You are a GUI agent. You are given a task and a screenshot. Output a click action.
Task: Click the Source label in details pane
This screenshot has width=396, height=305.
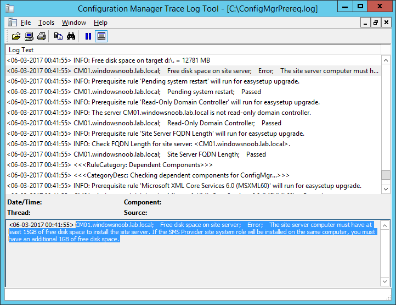(135, 213)
